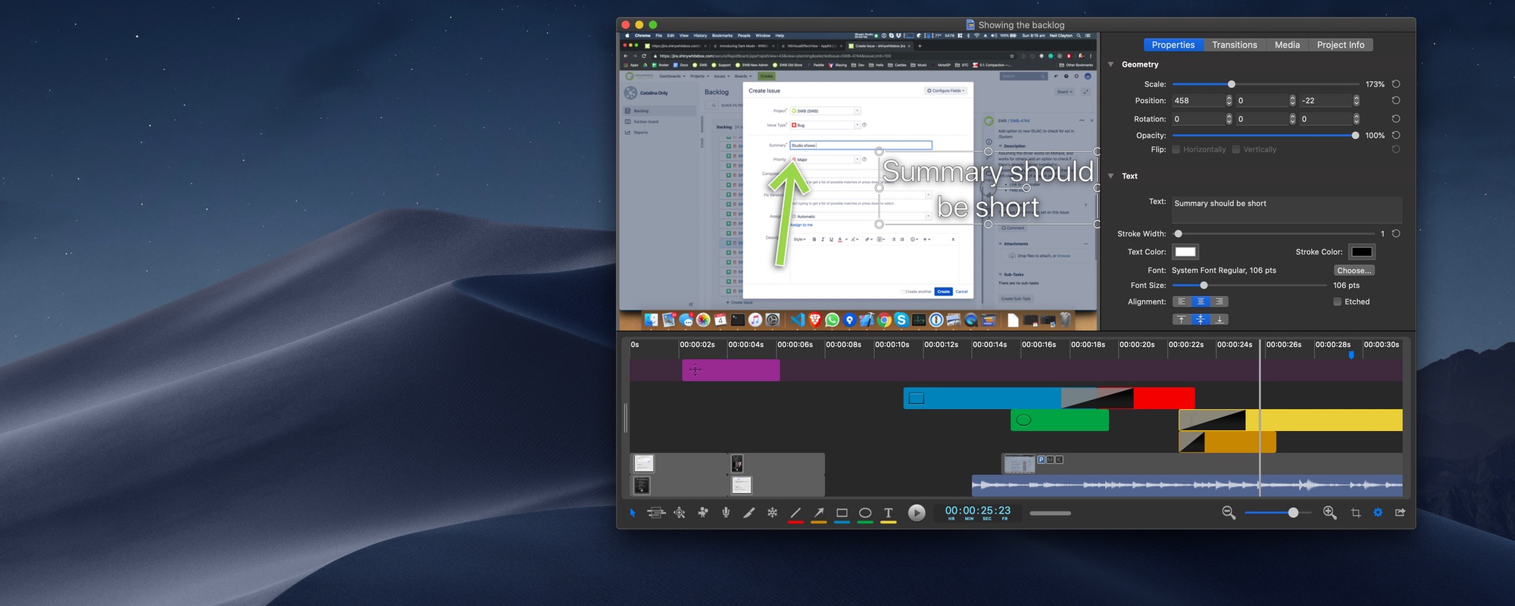This screenshot has width=1515, height=606.
Task: Click the microphone audio recording icon
Action: [x=726, y=513]
